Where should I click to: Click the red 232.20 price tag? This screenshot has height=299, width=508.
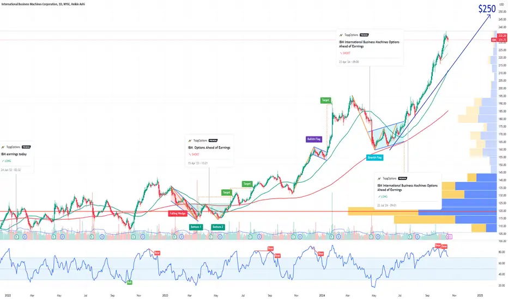(x=502, y=35)
